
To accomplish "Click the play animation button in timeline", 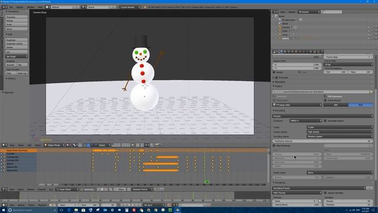I will click(132, 205).
